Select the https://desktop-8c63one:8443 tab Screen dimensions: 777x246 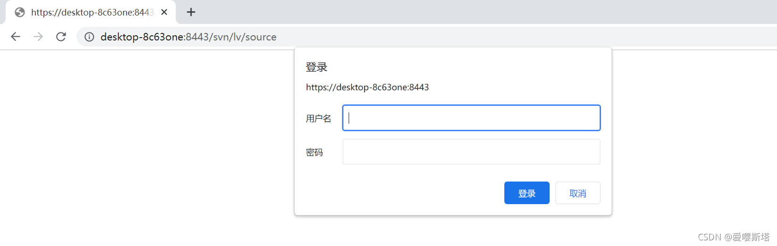point(91,12)
